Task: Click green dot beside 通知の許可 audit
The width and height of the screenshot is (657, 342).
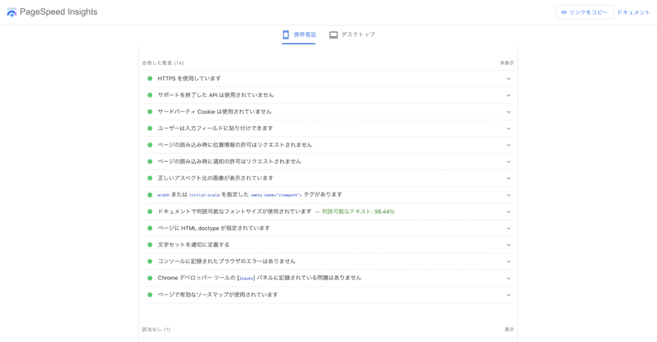Action: click(x=149, y=161)
